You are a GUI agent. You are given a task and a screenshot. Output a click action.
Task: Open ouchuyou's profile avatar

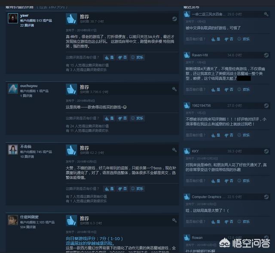13,89
